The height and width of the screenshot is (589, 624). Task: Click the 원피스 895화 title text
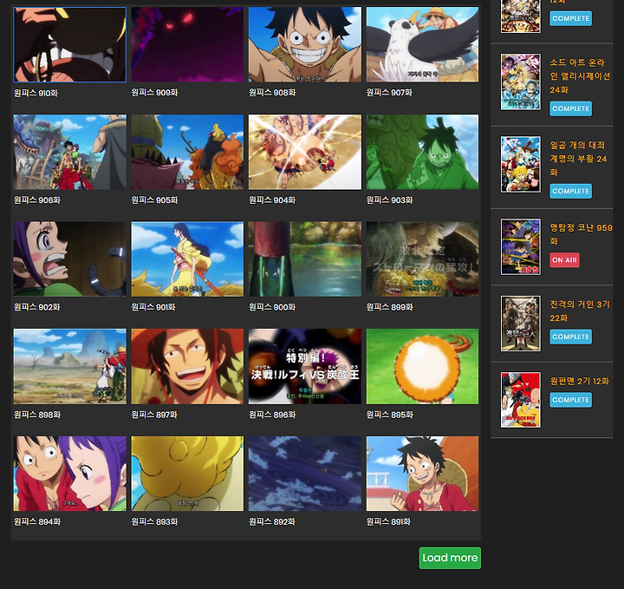[390, 415]
